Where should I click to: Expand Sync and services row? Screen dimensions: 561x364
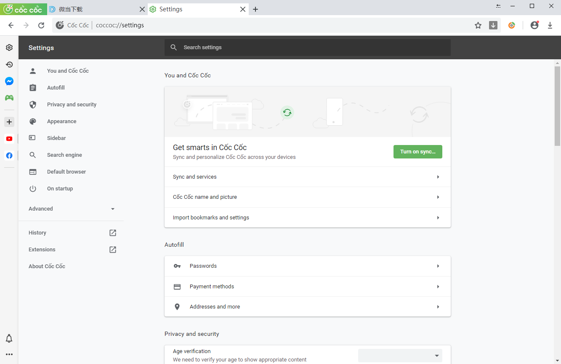(x=308, y=177)
